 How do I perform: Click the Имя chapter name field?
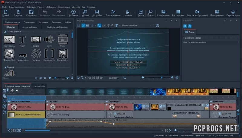click(213, 42)
